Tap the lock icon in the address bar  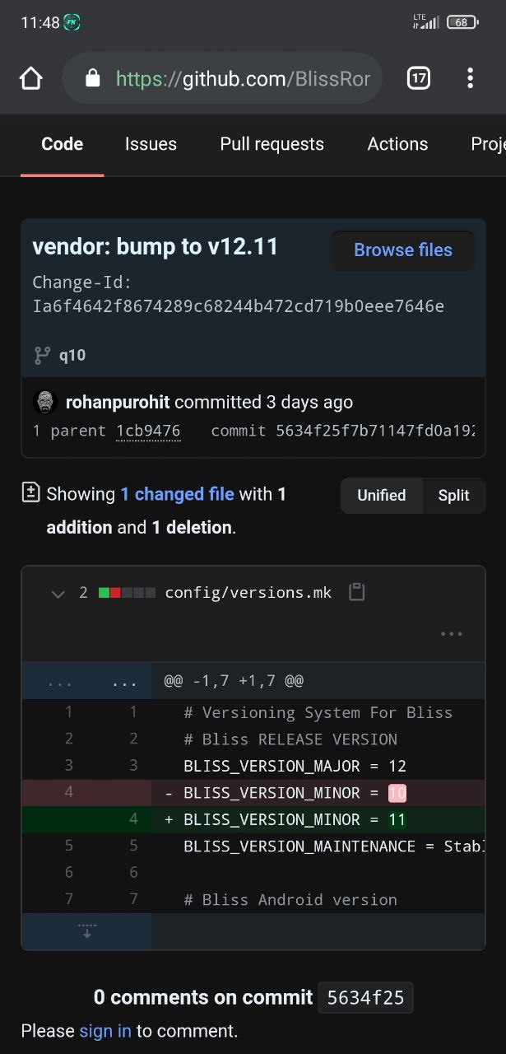point(93,78)
